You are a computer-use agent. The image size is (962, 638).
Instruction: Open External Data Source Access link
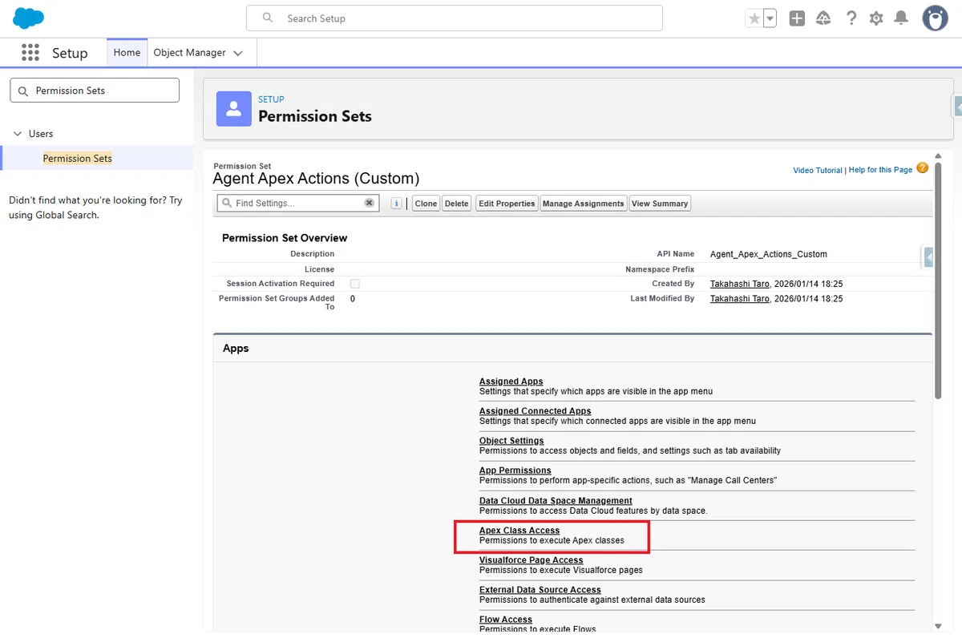[540, 590]
